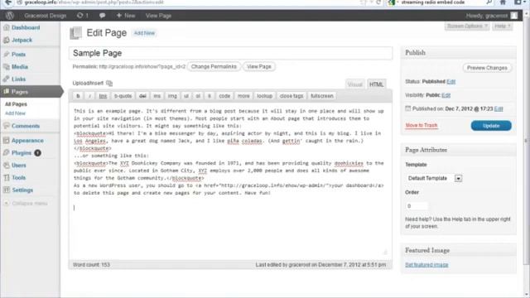The image size is (530, 298).
Task: Click the user avatar in admin bar
Action: [x=514, y=16]
